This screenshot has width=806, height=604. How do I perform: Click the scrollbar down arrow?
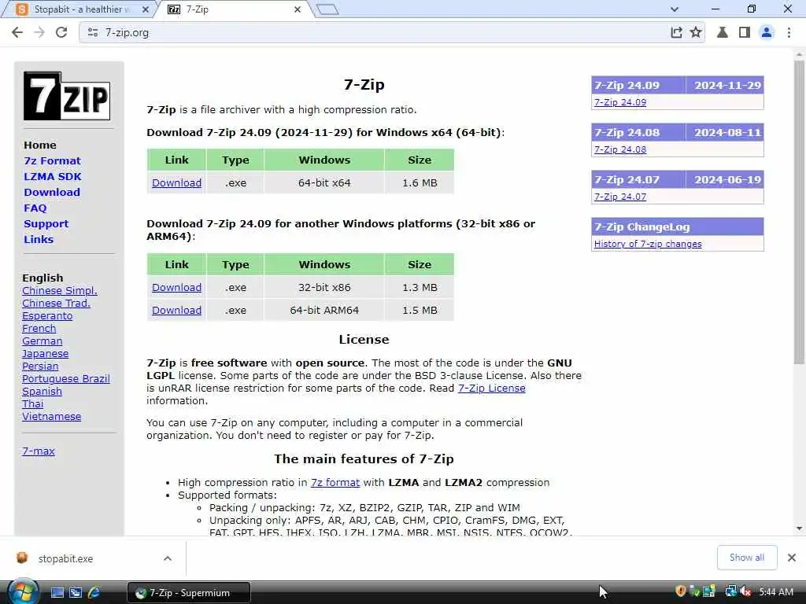(799, 528)
